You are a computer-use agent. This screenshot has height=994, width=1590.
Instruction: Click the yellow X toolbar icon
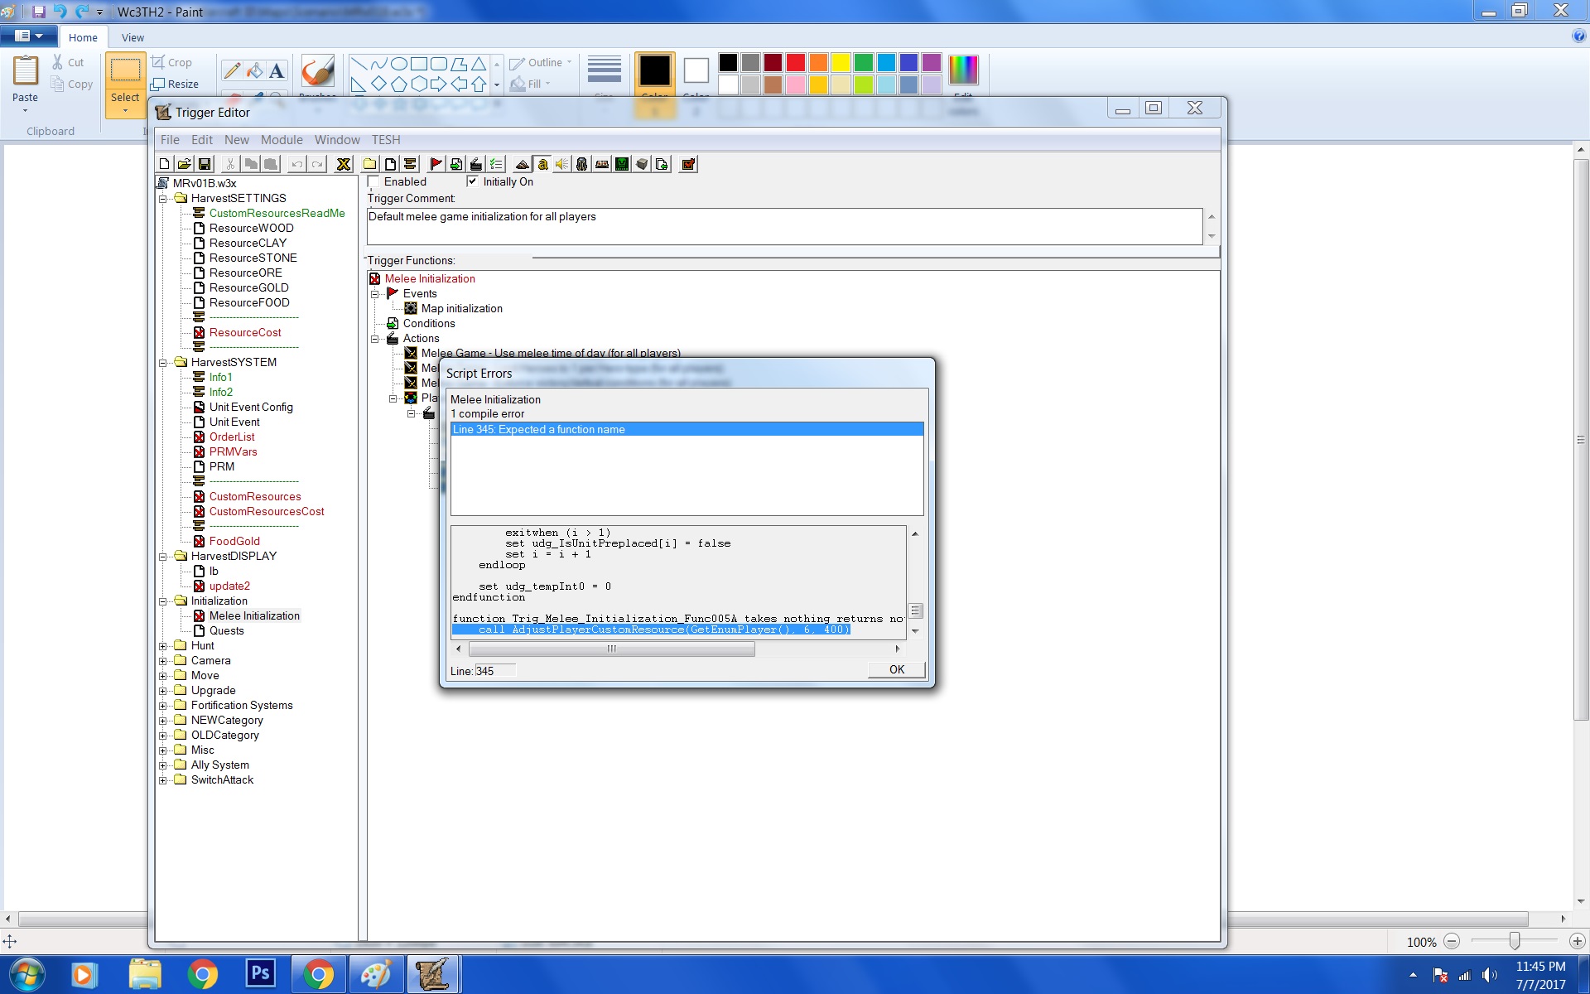344,164
